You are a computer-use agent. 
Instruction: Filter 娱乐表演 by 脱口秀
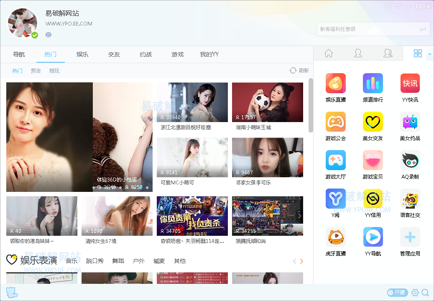tap(94, 261)
